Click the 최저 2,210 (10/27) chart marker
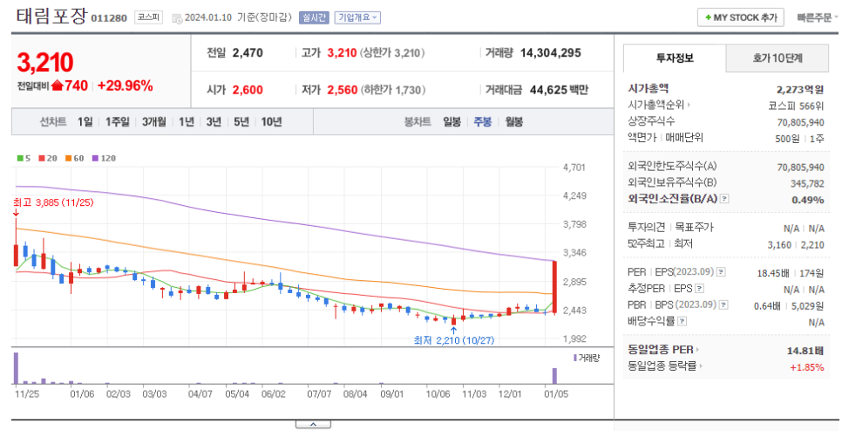This screenshot has width=842, height=431. [x=454, y=340]
